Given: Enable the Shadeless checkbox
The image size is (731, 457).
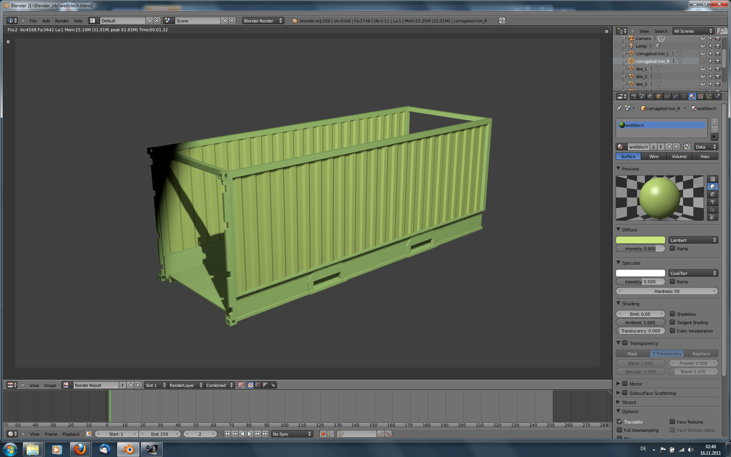Looking at the screenshot, I should click(x=673, y=314).
